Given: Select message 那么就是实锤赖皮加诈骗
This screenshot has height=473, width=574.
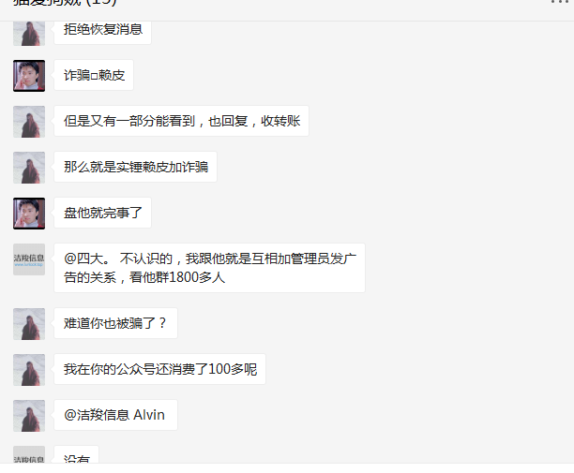Looking at the screenshot, I should pyautogui.click(x=135, y=167).
